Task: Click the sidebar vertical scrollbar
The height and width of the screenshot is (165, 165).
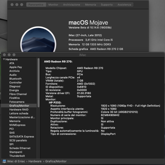Action: [x=38, y=83]
